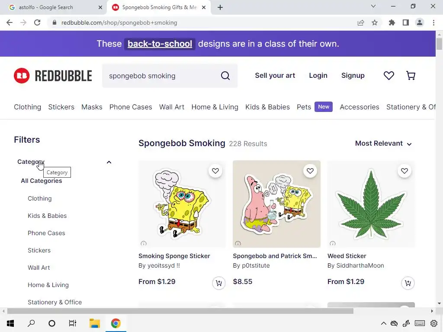Open Wall Art in top navigation
The image size is (443, 332).
click(172, 107)
